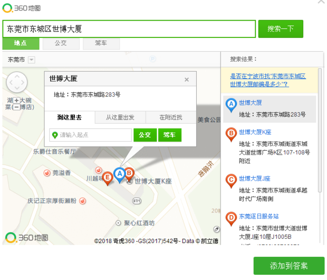Screen dimensions: 327x280
Task: Close the 世博大厦 info popup
Action: (187, 80)
